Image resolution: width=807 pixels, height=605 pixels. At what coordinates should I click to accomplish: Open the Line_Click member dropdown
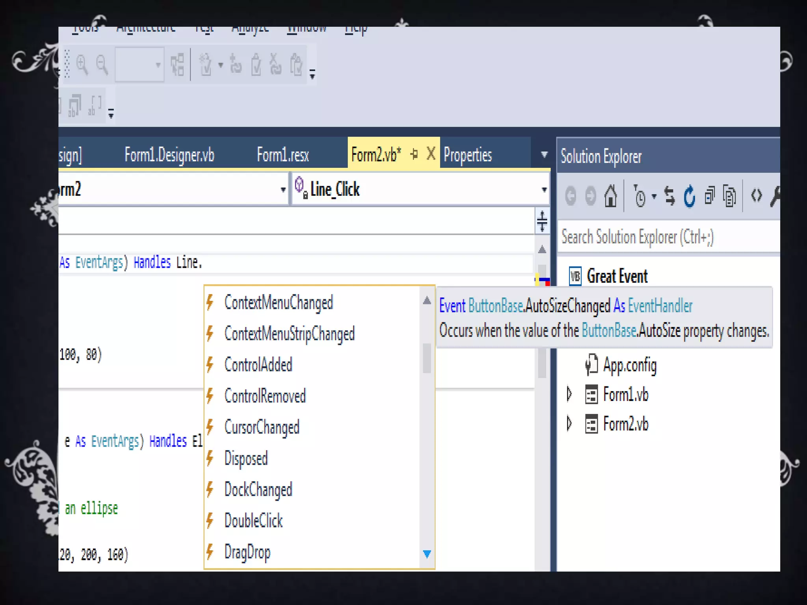click(x=544, y=190)
